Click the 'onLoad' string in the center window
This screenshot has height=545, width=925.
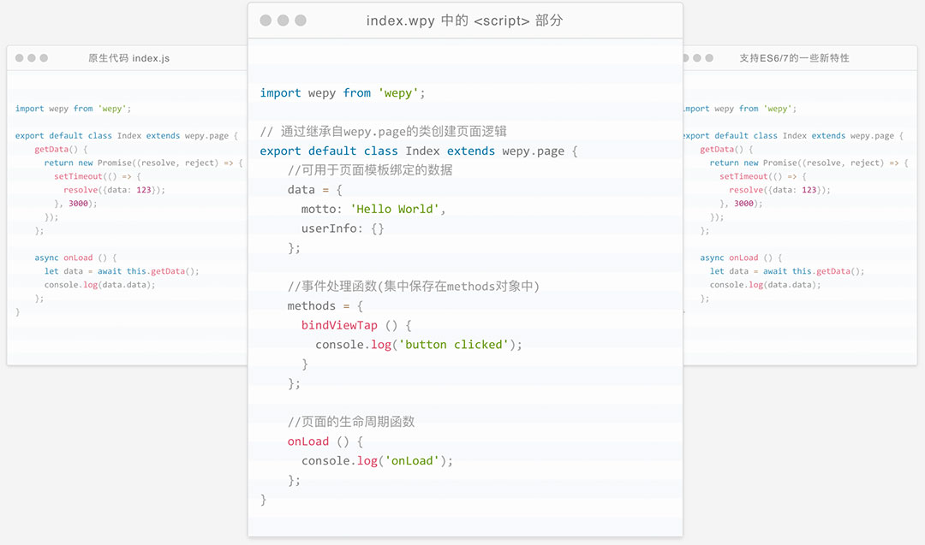pos(413,461)
